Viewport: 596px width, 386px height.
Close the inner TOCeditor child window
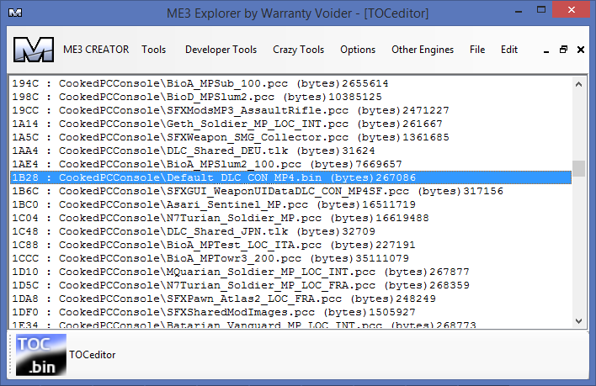pos(580,50)
